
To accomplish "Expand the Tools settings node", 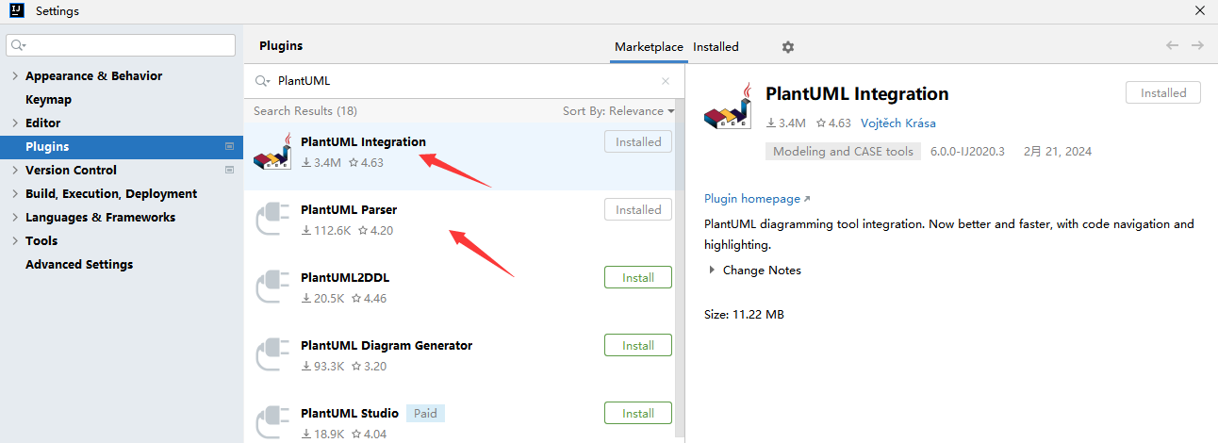I will pos(14,240).
